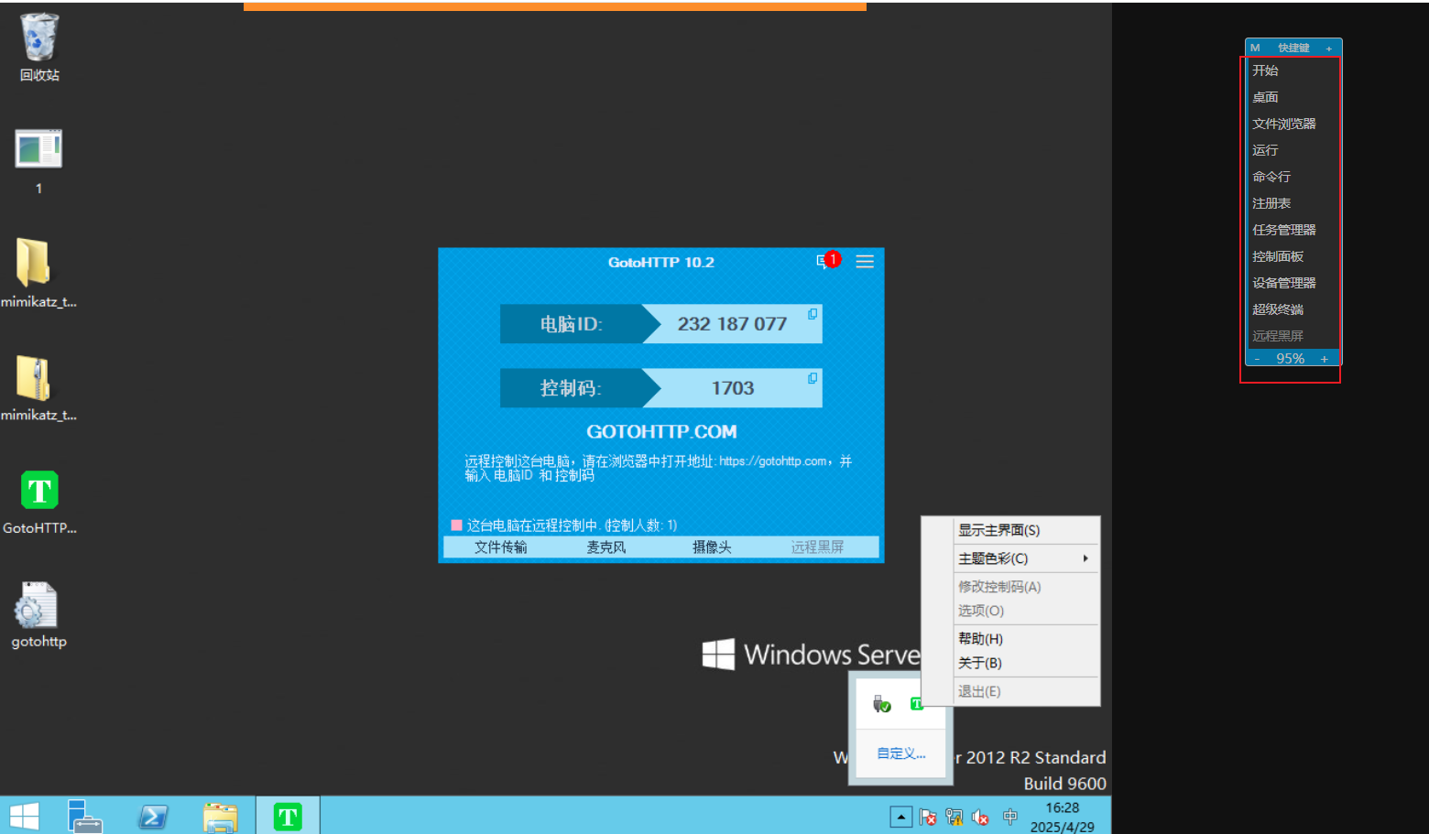Viewport: 1429px width, 834px height.
Task: Open the 自定义... customize link
Action: (x=900, y=753)
